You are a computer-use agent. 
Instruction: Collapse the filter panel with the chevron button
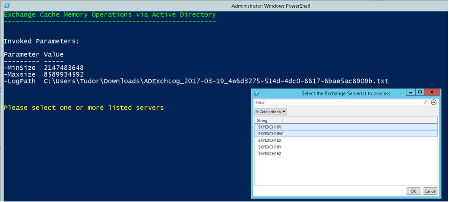pyautogui.click(x=433, y=102)
